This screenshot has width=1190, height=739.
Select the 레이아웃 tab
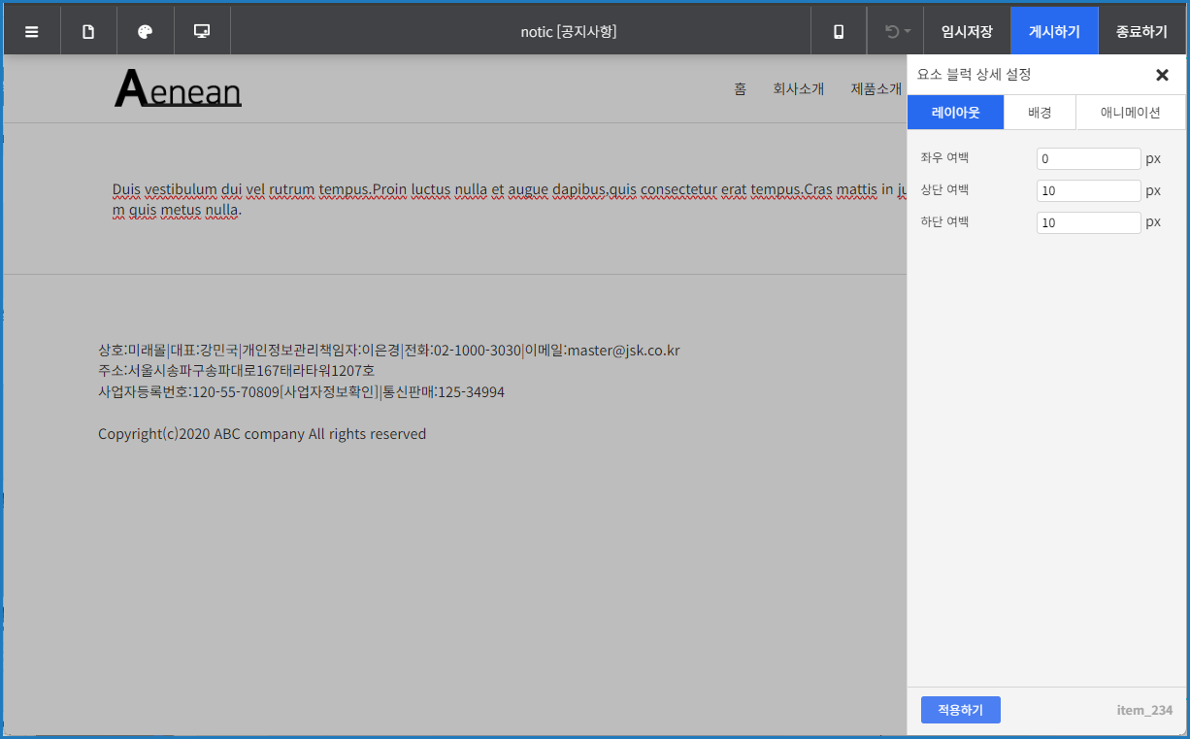(x=955, y=112)
